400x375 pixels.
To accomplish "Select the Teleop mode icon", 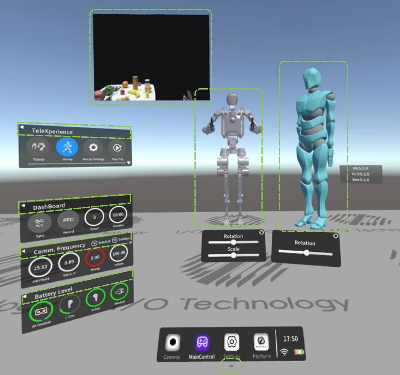I will point(38,147).
